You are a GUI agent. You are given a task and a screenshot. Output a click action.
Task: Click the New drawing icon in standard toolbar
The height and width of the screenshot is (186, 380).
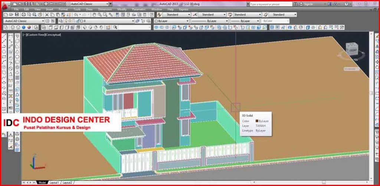[x=5, y=15]
